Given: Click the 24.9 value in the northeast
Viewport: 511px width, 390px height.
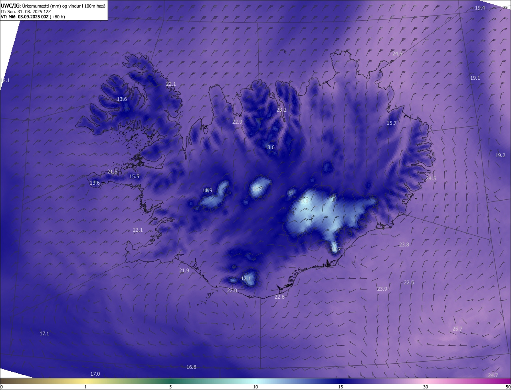Looking at the screenshot, I should [x=397, y=53].
